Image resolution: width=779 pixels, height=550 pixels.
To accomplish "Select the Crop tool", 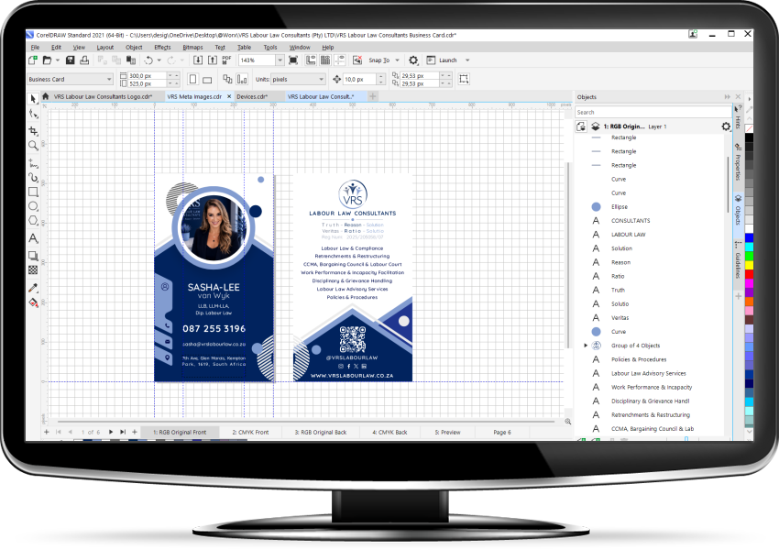I will 33,131.
